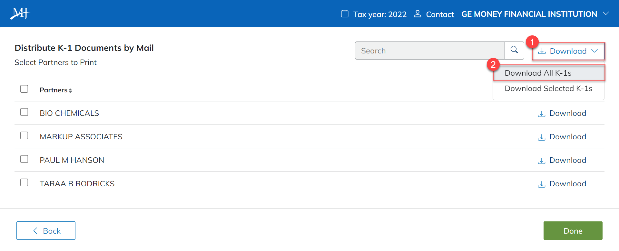Image resolution: width=619 pixels, height=251 pixels.
Task: Click download icon for BIO CHEMICALS
Action: click(x=542, y=114)
